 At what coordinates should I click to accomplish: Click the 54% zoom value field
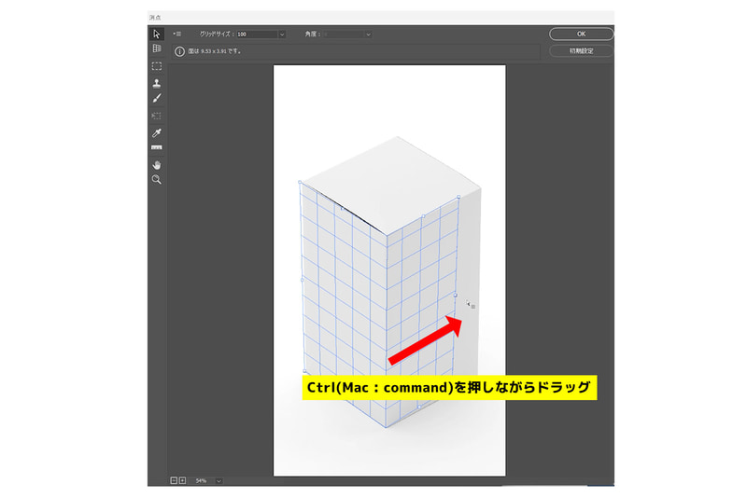coord(204,481)
